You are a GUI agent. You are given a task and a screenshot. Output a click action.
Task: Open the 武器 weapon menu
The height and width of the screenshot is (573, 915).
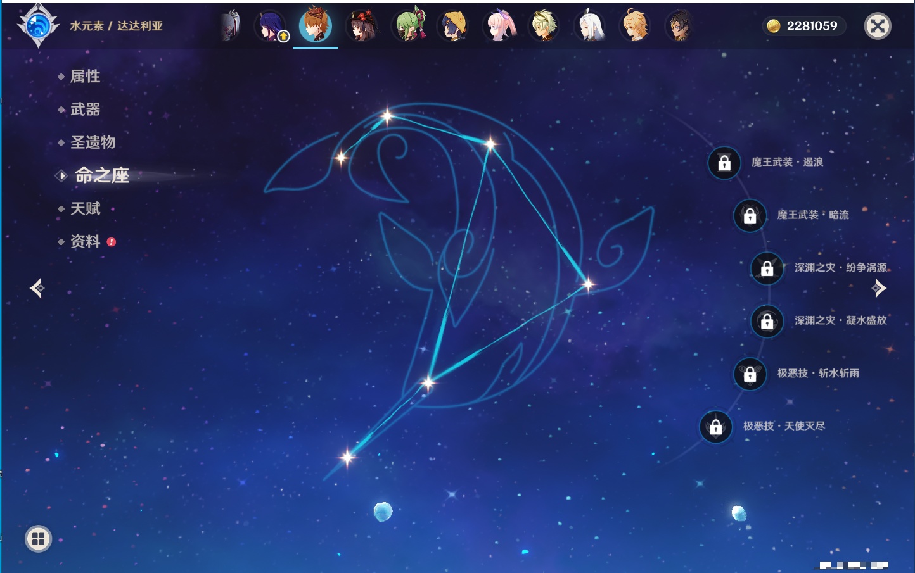[x=85, y=110]
